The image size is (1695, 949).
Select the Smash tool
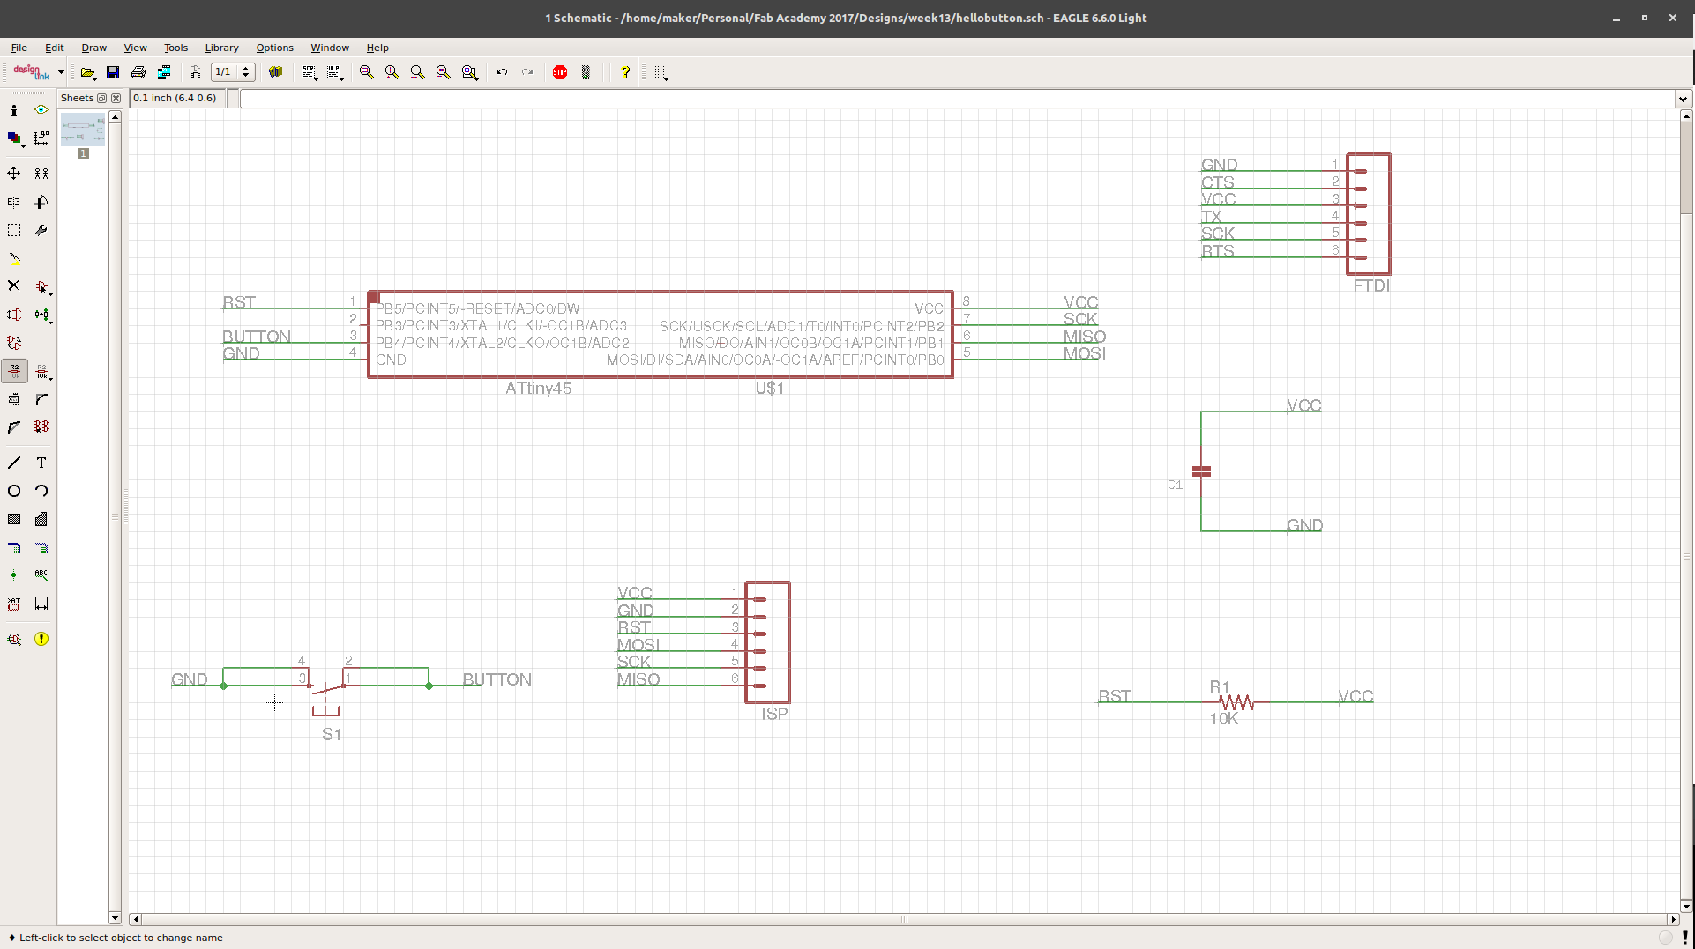[14, 399]
